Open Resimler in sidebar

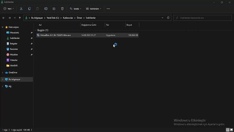click(14, 49)
